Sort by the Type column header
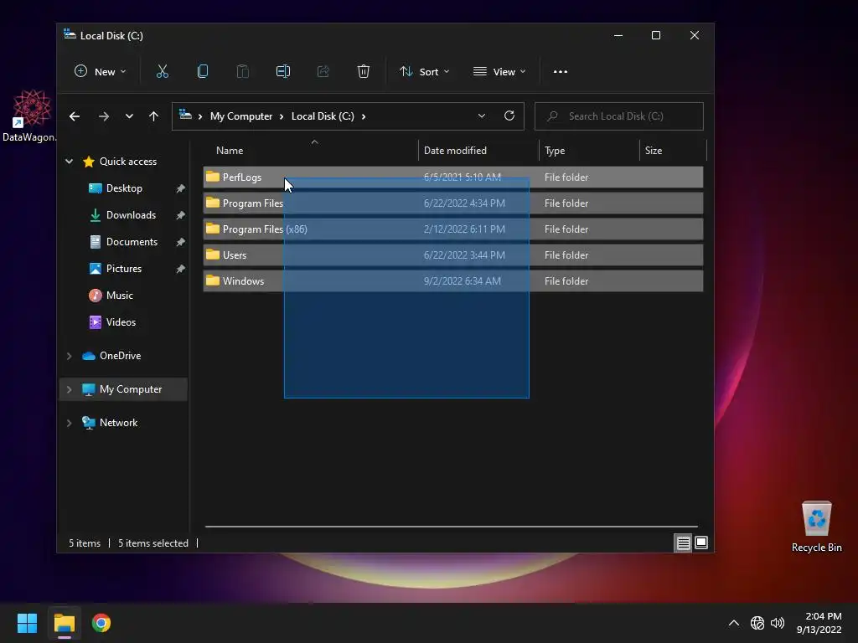 pos(589,151)
